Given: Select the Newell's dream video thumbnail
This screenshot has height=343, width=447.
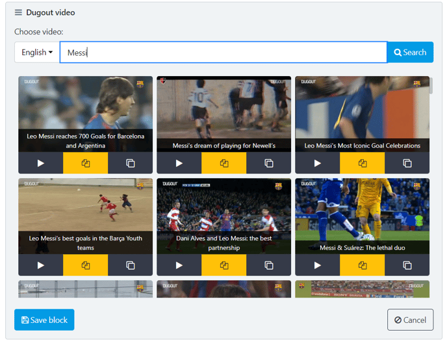Looking at the screenshot, I should [x=224, y=114].
